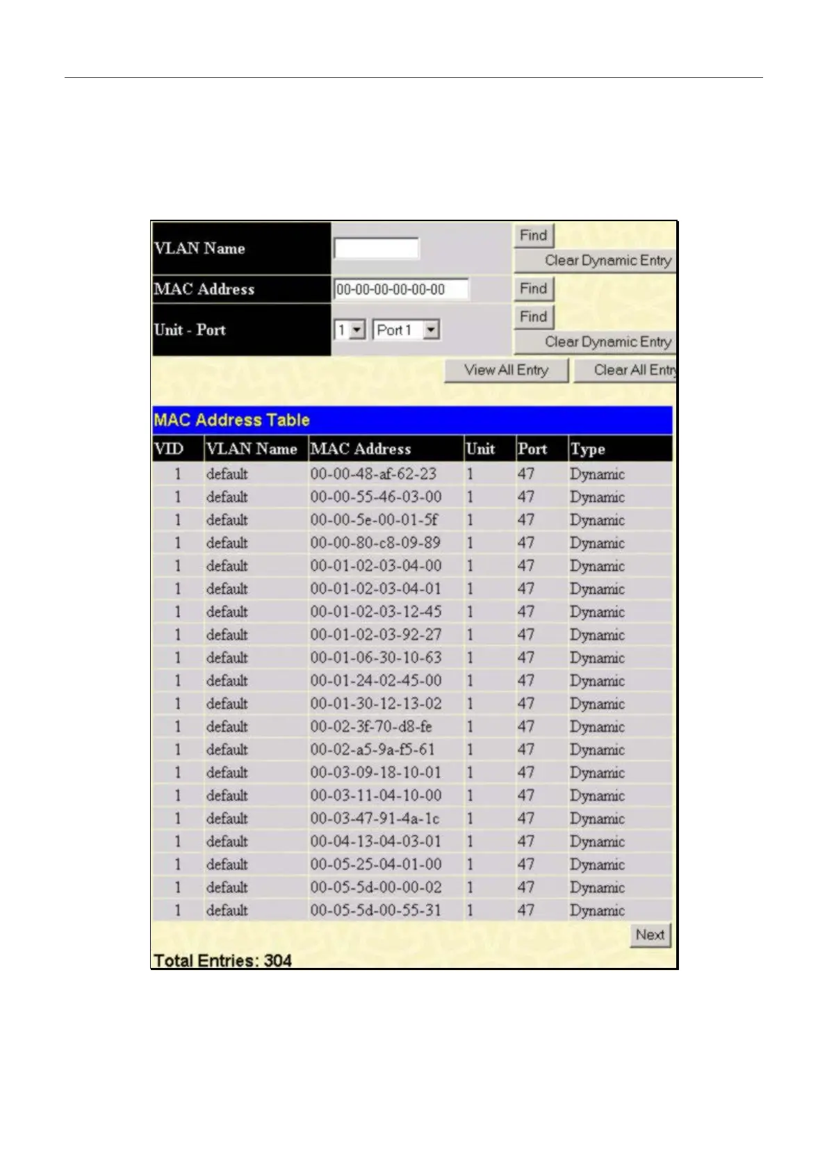This screenshot has width=827, height=1171.
Task: Select MAC address 00-02-3f-70-d8-fe
Action: (371, 727)
